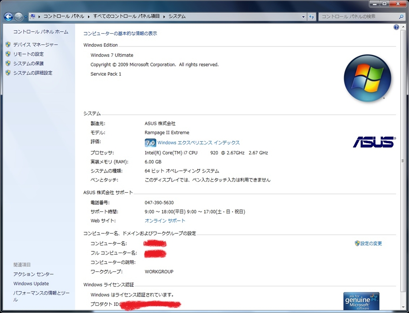409x313 pixels.
Task: Select コントロール パネル breadcrumb
Action: (64, 16)
